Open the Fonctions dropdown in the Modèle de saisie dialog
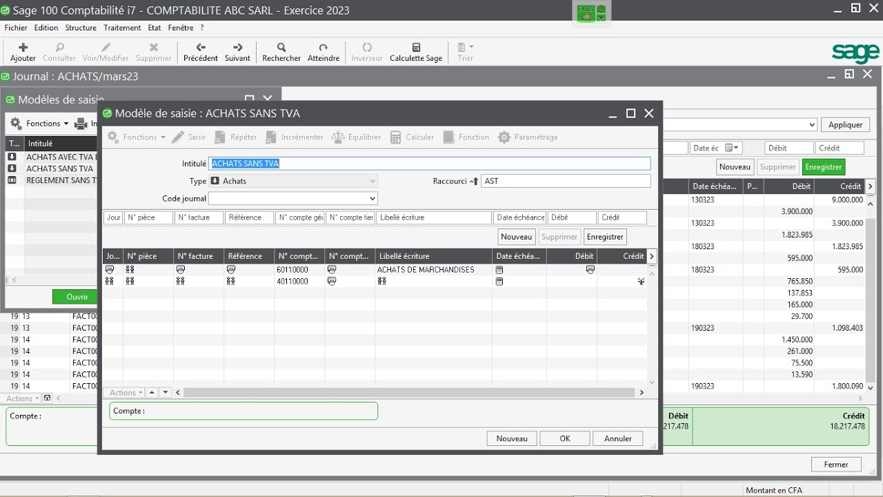 point(136,137)
